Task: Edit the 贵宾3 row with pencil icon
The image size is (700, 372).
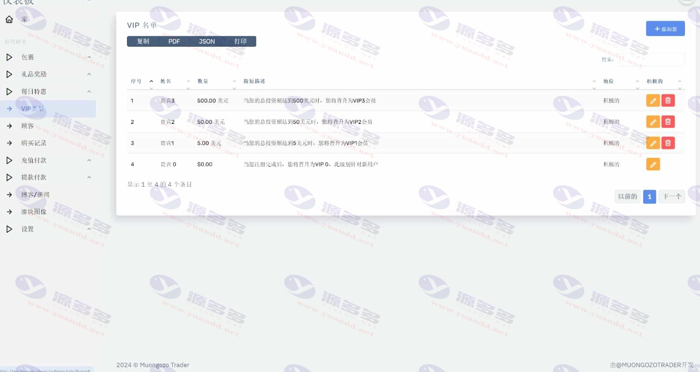Action: coord(653,100)
